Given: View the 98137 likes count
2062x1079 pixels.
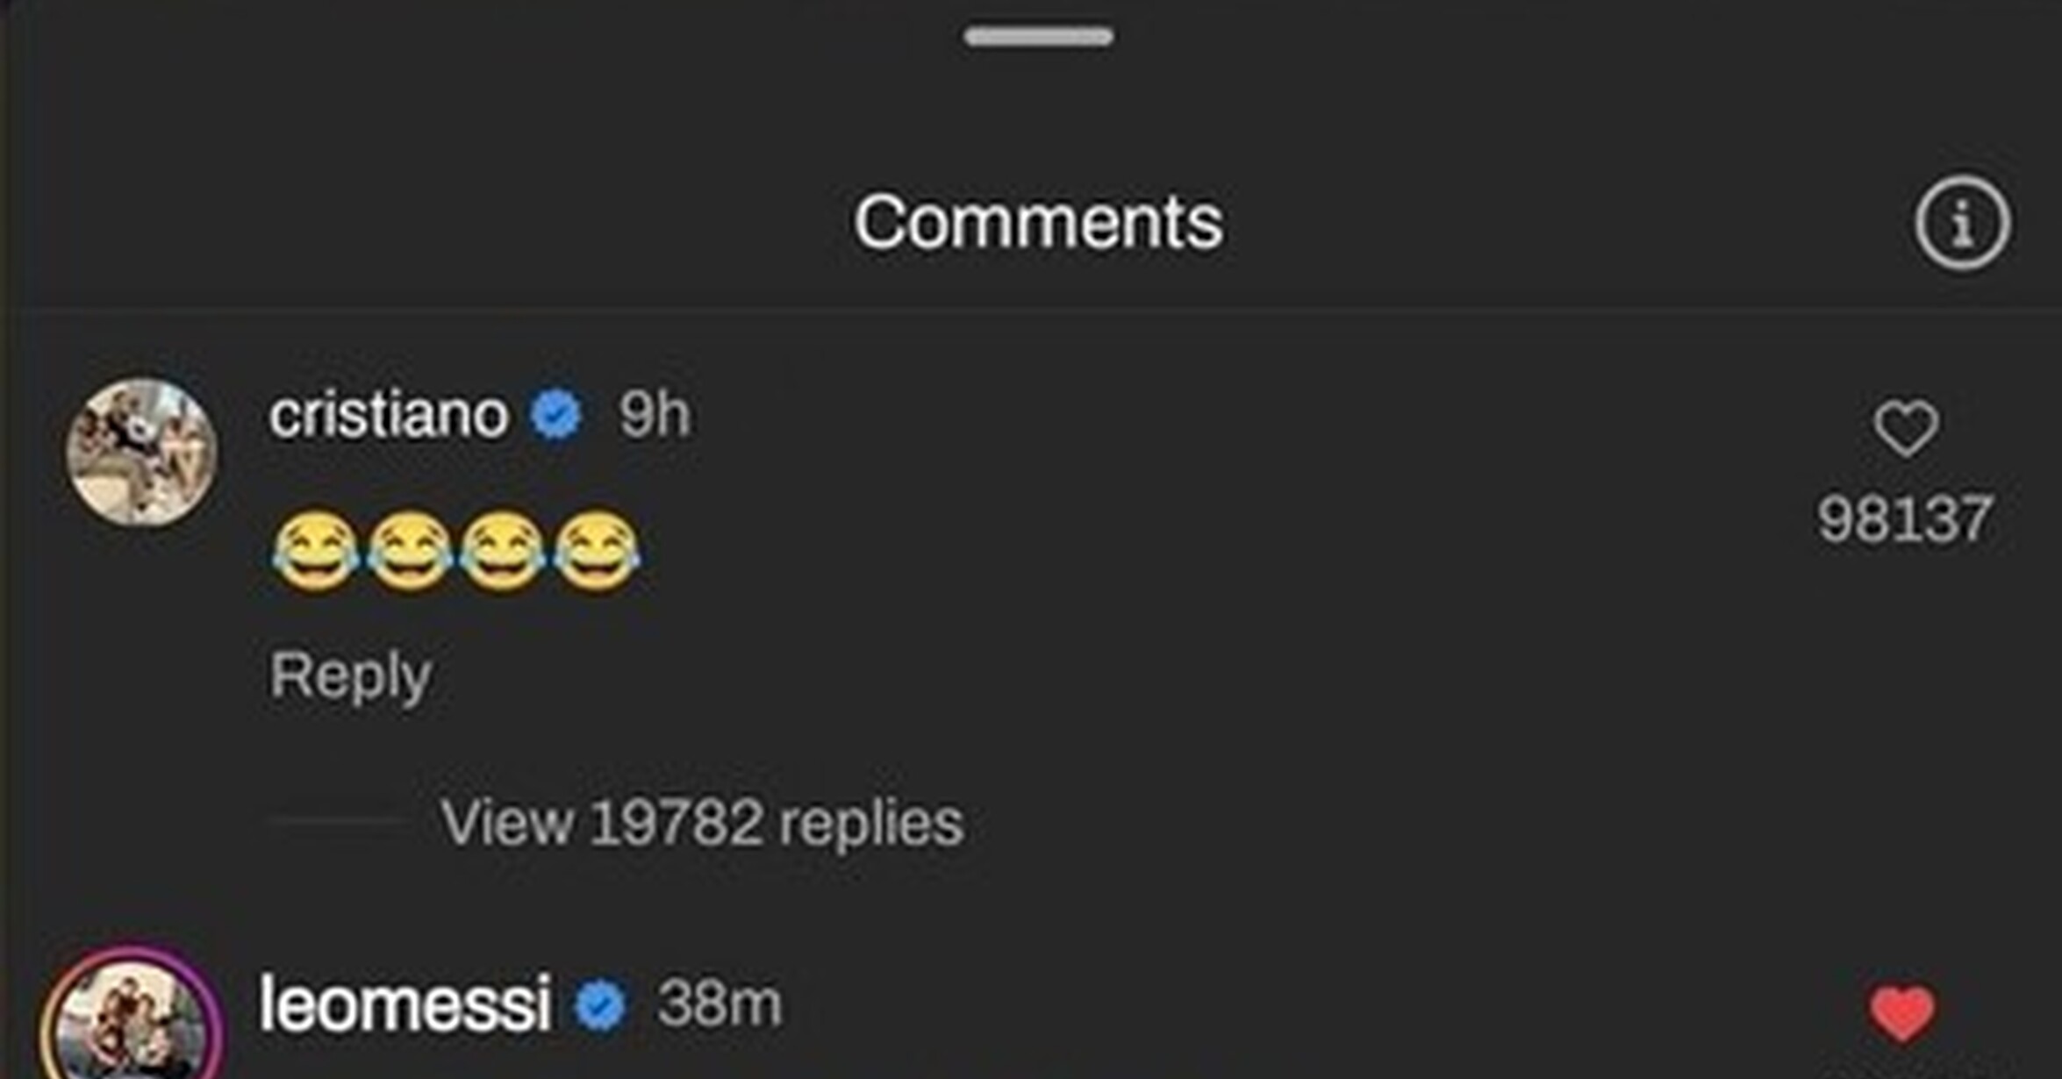Looking at the screenshot, I should coord(1904,519).
